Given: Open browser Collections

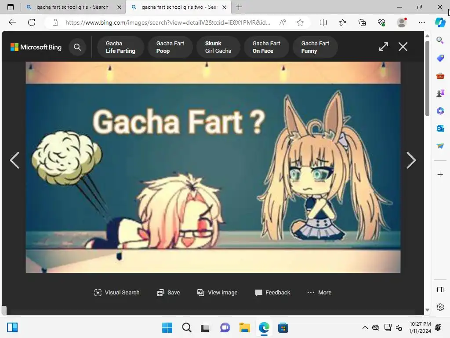Looking at the screenshot, I should point(362,22).
